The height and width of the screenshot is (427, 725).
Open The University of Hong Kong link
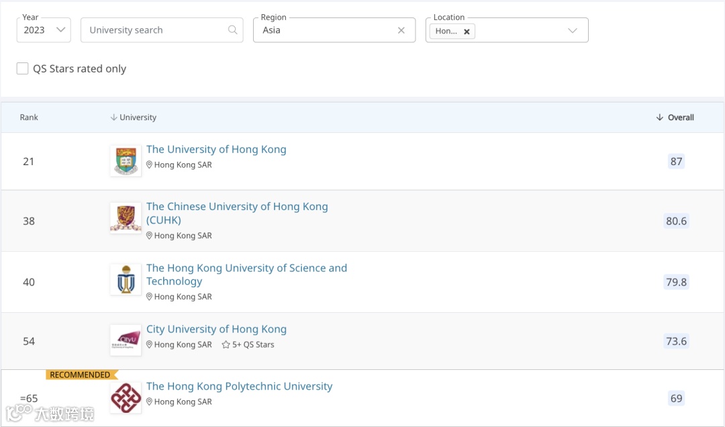[216, 149]
